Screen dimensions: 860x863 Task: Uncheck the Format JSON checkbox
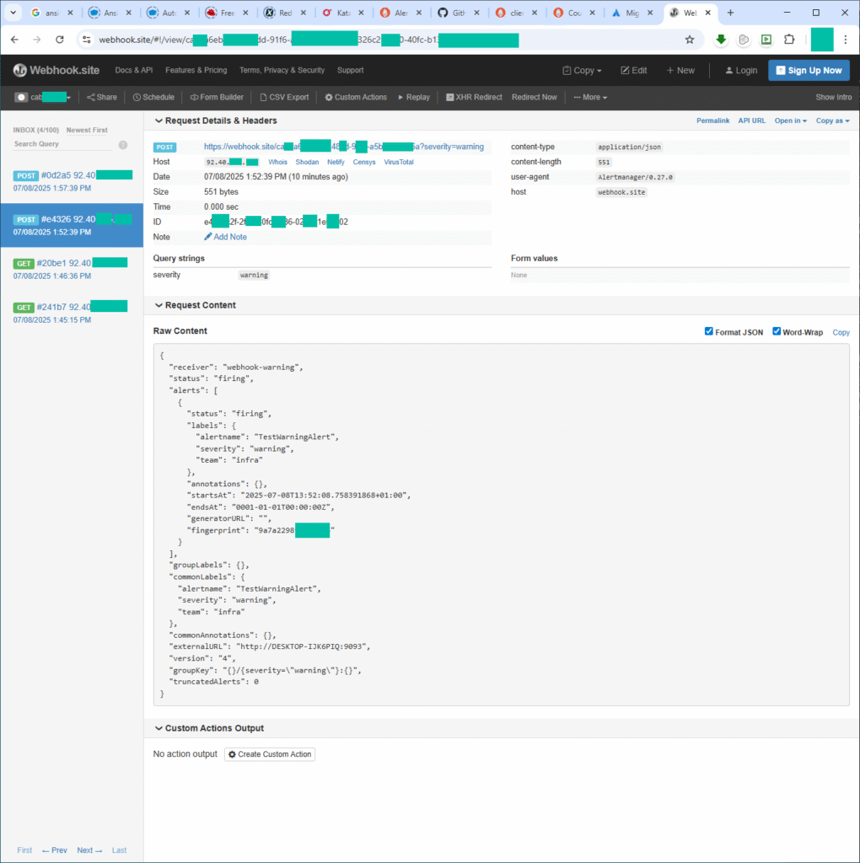click(x=708, y=331)
